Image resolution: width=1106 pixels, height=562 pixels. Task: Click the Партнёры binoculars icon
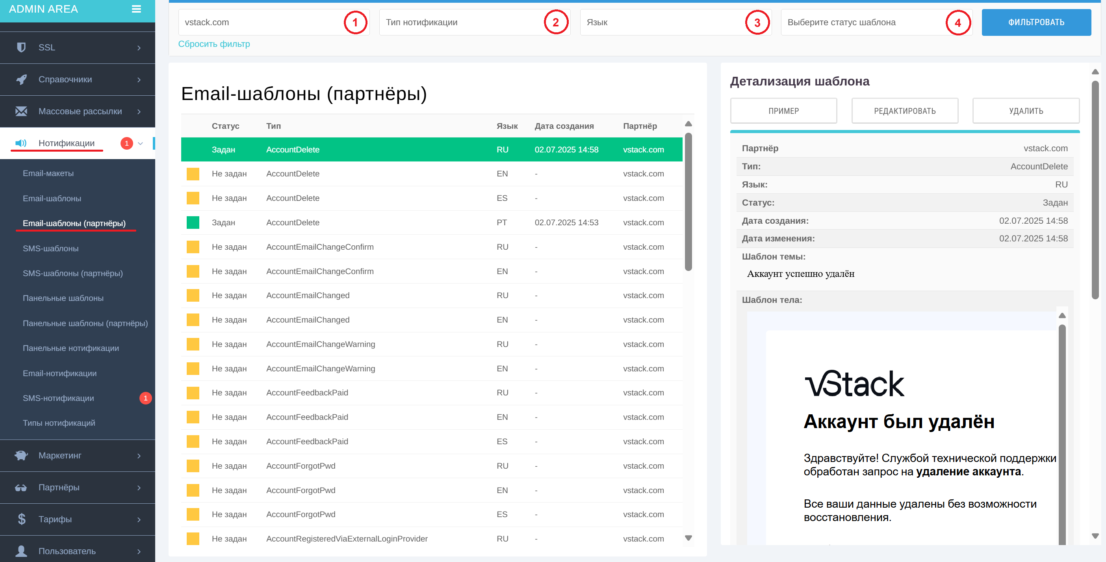(x=22, y=487)
